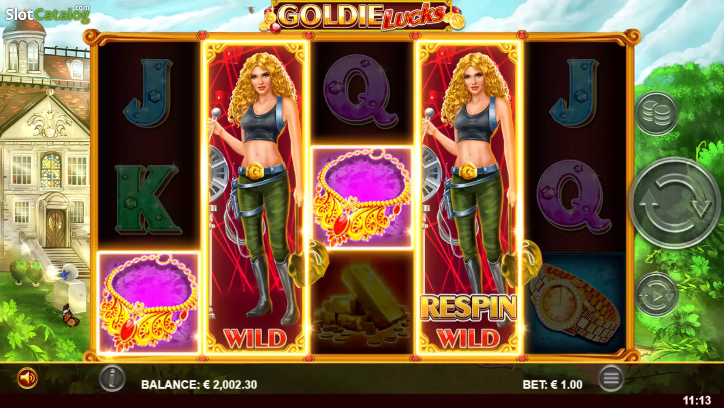This screenshot has height=408, width=724.
Task: Select the Respin Wild on the fourth reel
Action: [469, 198]
